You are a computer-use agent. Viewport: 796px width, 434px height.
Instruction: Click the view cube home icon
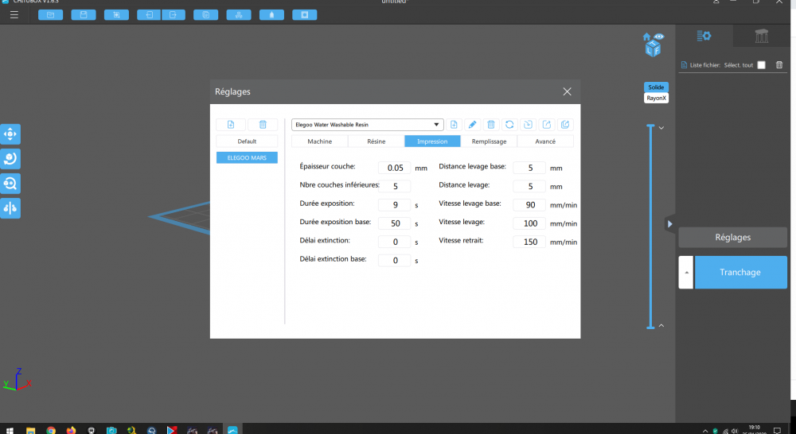tap(646, 37)
